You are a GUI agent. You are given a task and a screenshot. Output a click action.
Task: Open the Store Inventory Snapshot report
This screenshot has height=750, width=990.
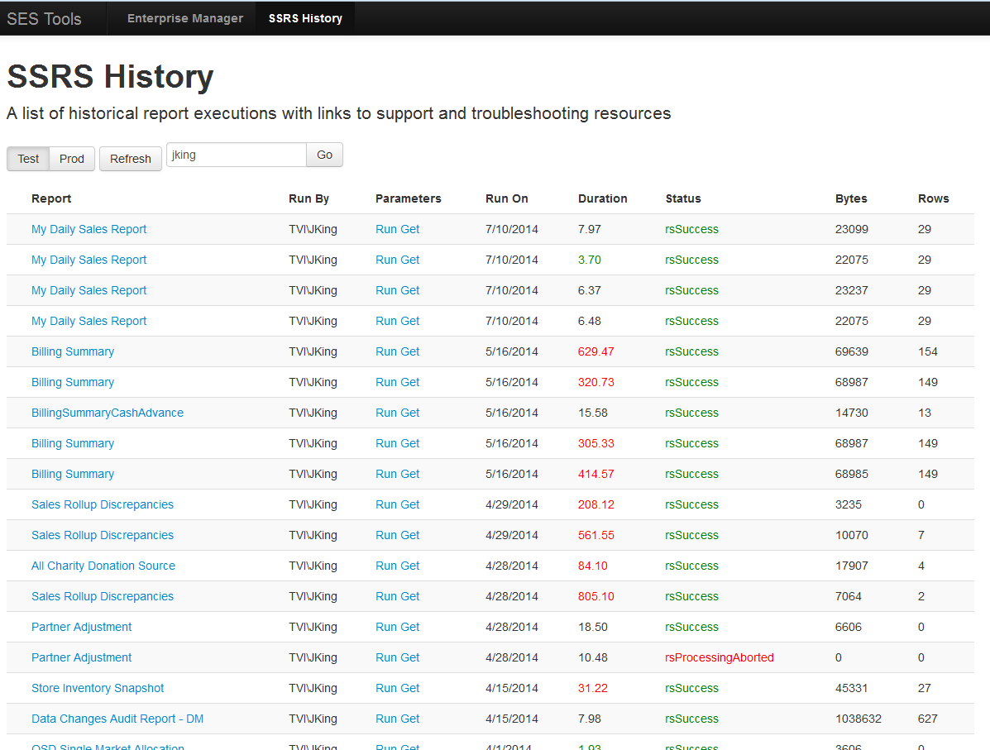click(98, 688)
